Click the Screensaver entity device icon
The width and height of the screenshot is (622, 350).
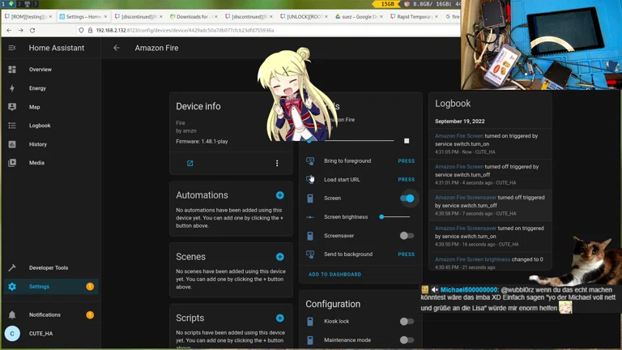click(x=310, y=236)
